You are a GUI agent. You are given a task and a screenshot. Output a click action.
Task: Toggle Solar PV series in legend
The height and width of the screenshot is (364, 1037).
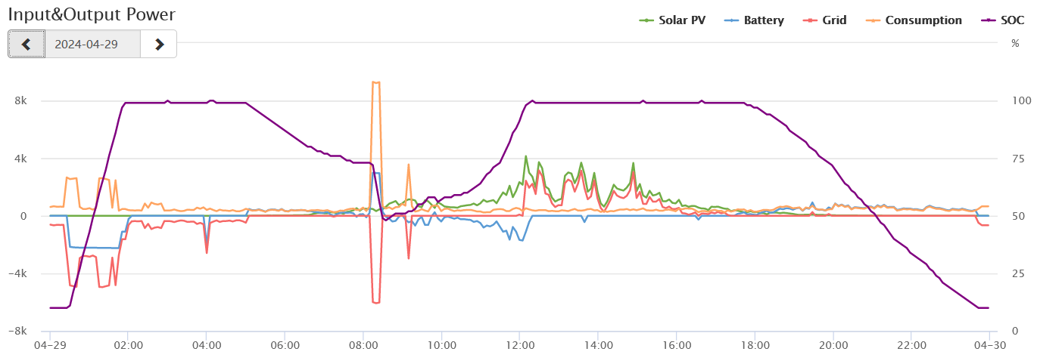click(682, 20)
